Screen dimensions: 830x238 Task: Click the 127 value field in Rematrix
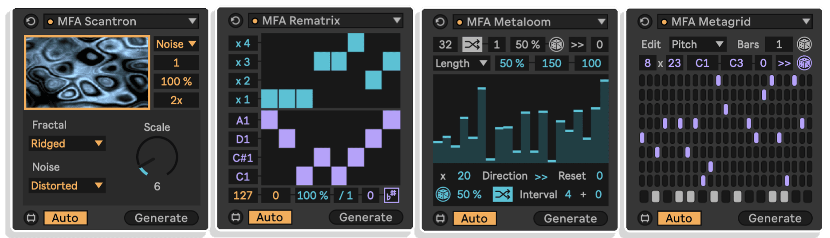tap(243, 195)
